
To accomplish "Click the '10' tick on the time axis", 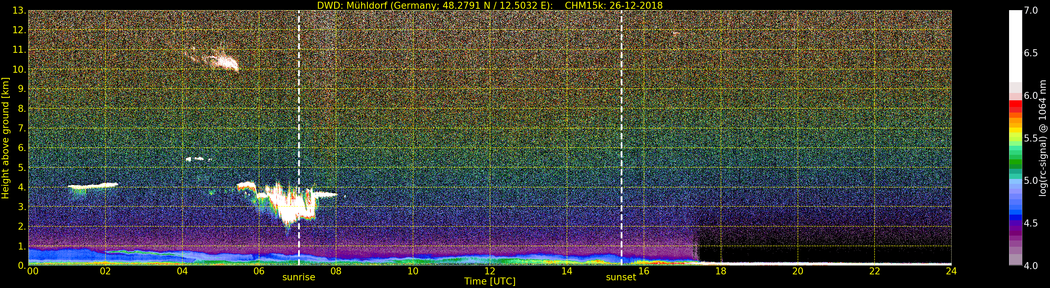I will point(413,271).
